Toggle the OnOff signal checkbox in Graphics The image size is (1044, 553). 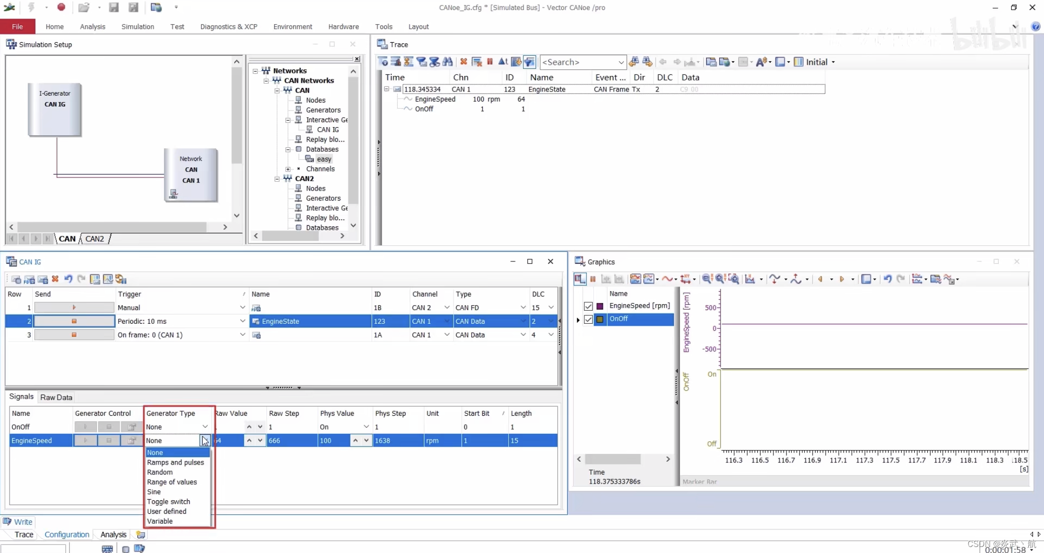click(x=588, y=319)
